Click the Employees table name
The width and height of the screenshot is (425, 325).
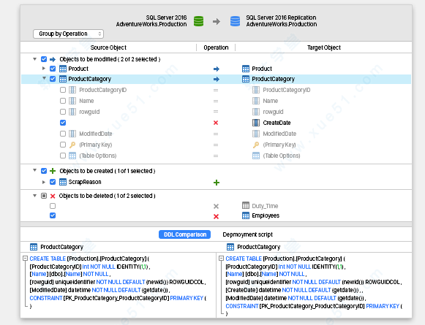[x=266, y=215]
